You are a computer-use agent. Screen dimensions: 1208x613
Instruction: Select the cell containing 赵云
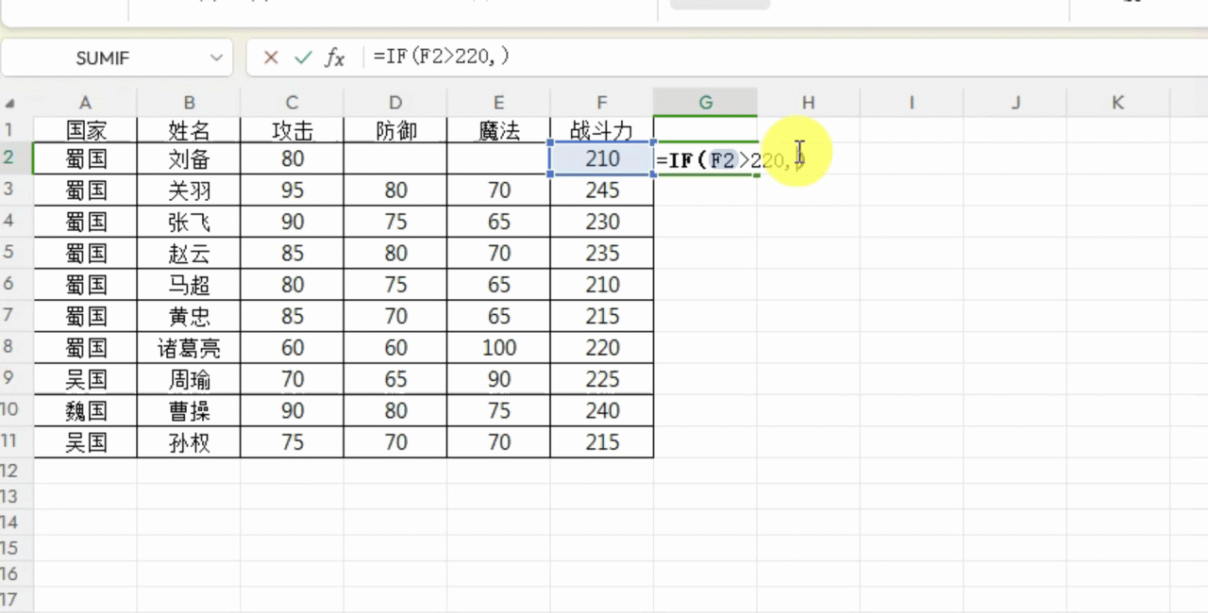pos(189,253)
